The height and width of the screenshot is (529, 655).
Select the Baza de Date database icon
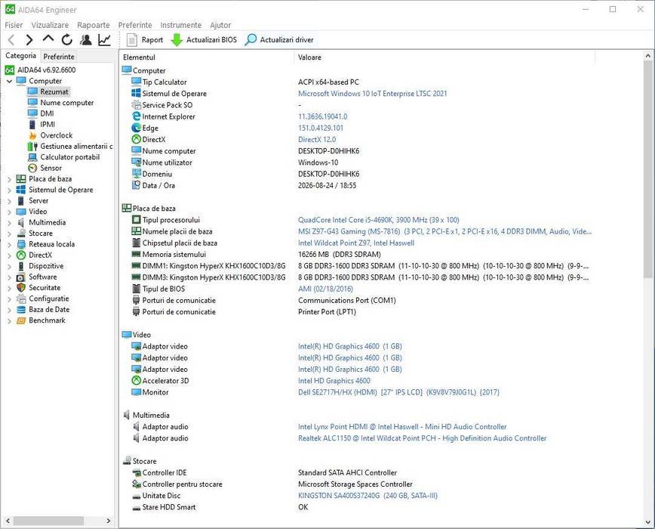coord(21,309)
